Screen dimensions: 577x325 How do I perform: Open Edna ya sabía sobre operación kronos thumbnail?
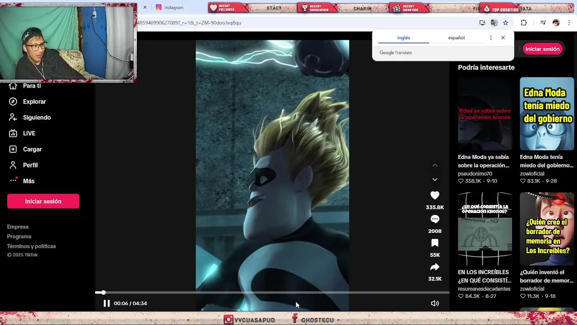[485, 114]
